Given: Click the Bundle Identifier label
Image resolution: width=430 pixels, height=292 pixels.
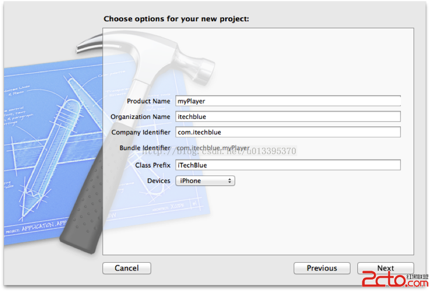Looking at the screenshot, I should [145, 148].
